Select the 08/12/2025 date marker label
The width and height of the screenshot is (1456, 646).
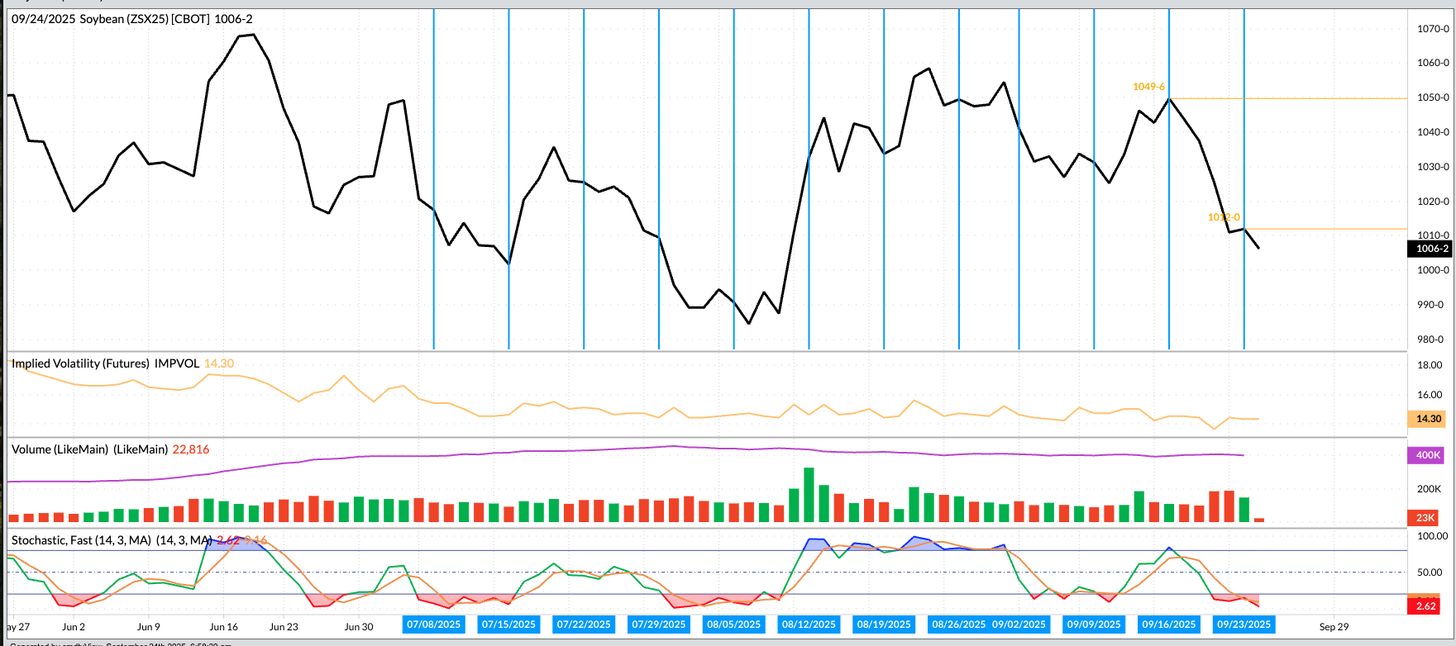(x=809, y=625)
